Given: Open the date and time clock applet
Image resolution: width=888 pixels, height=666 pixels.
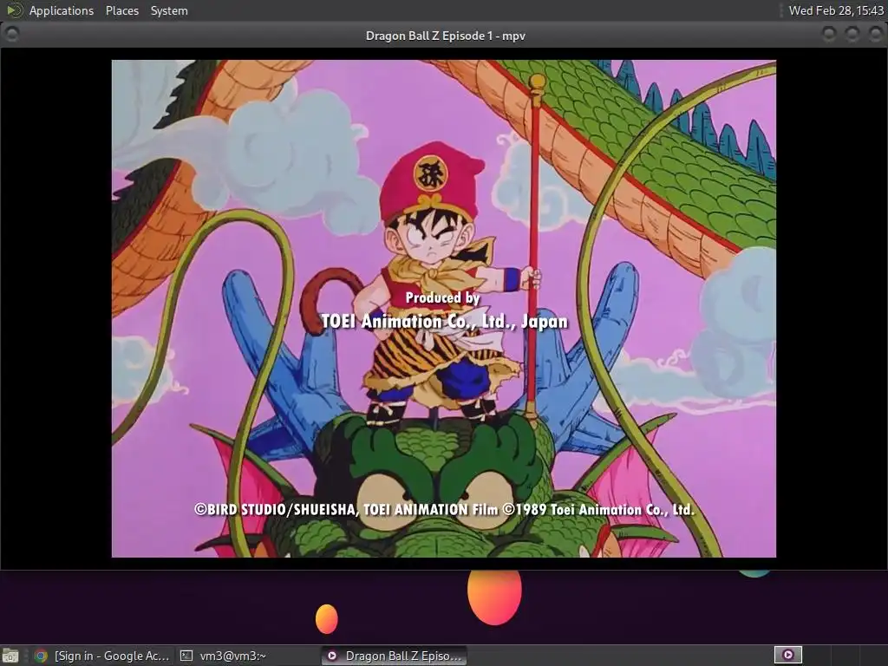Looking at the screenshot, I should tap(836, 10).
